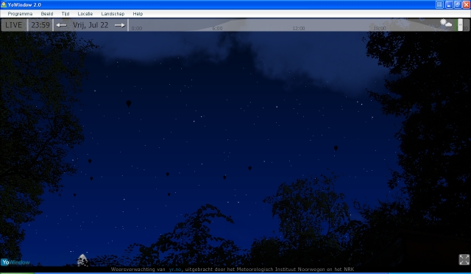
Task: Switch to LIVE time mode
Action: pos(14,25)
